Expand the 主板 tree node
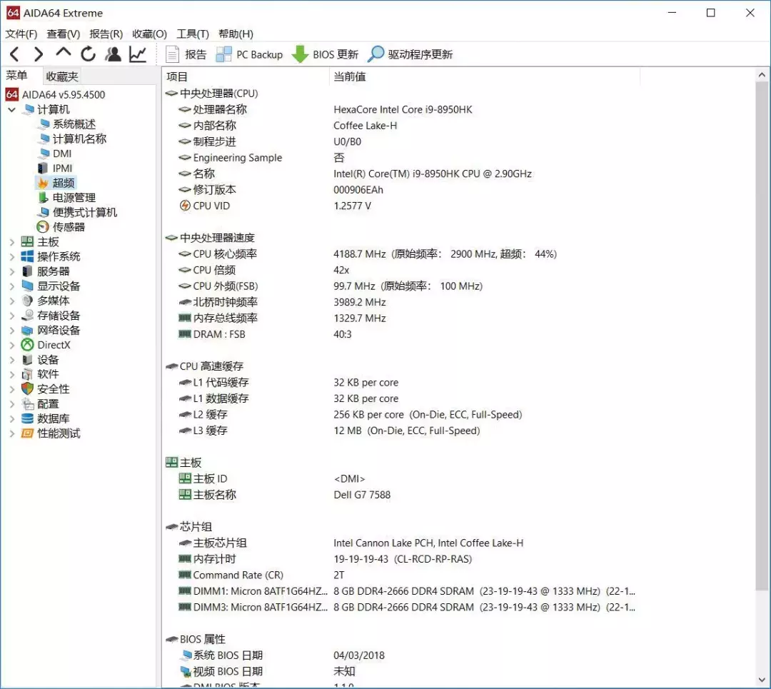771x689 pixels. [x=12, y=242]
